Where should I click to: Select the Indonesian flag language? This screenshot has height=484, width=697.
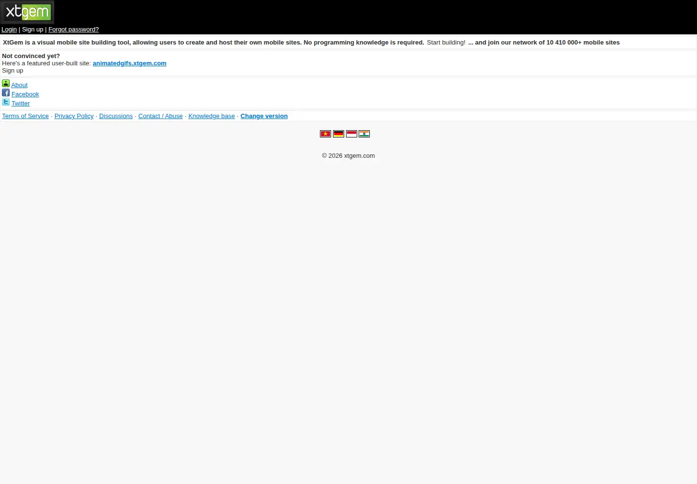351,134
